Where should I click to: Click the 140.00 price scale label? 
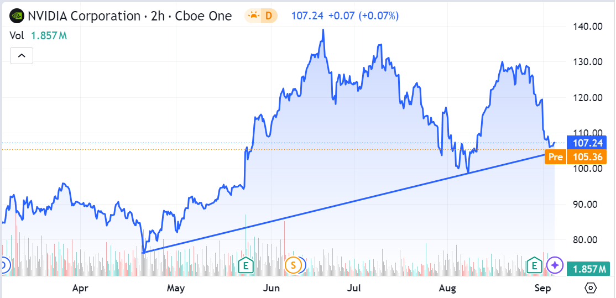(587, 26)
